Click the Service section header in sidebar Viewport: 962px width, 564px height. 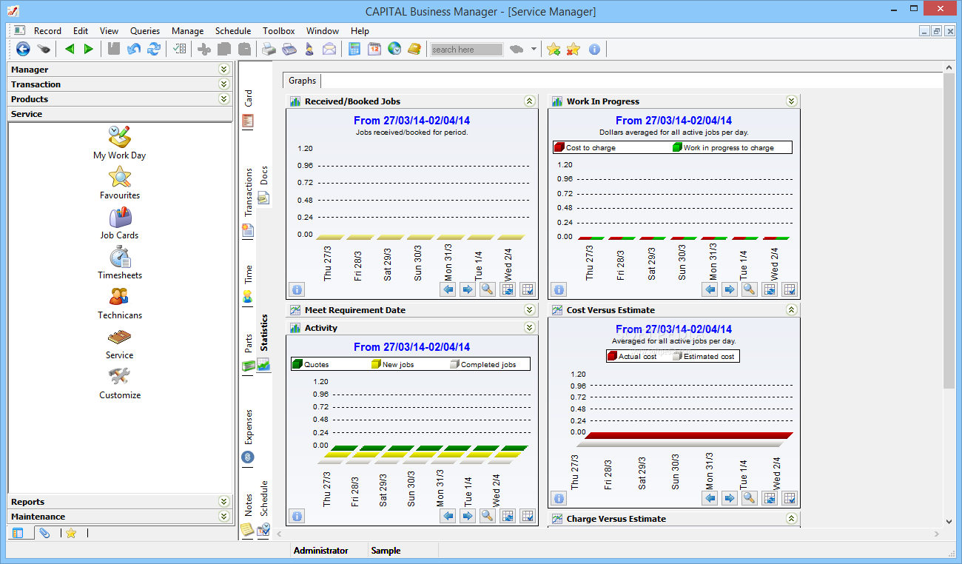pyautogui.click(x=120, y=114)
